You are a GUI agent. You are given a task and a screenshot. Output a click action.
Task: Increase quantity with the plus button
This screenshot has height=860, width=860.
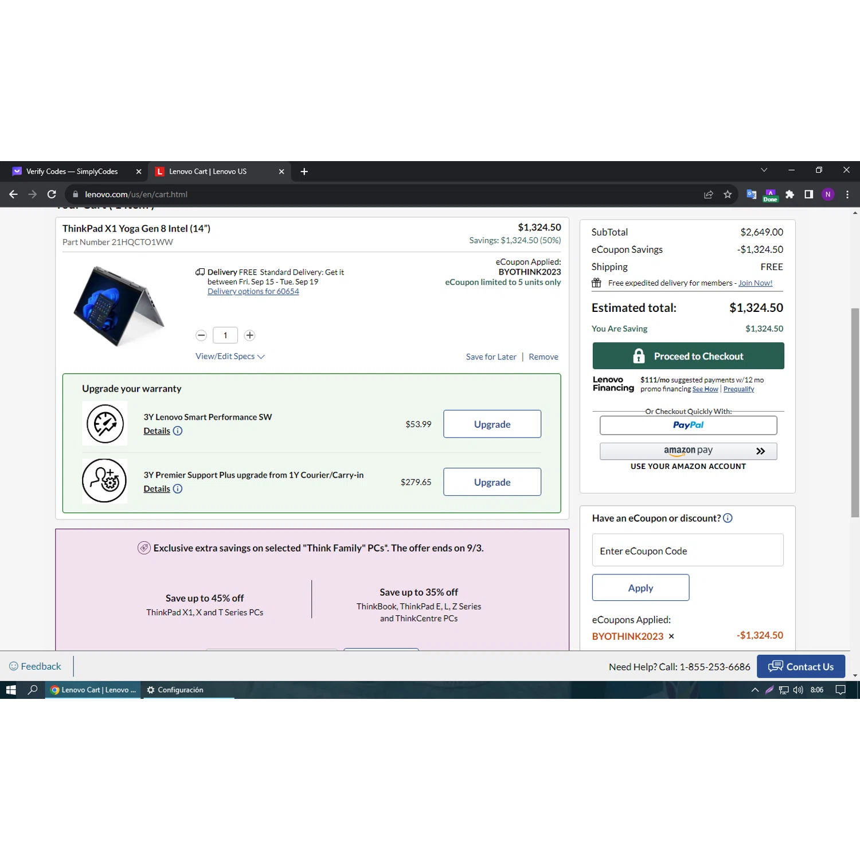(249, 335)
